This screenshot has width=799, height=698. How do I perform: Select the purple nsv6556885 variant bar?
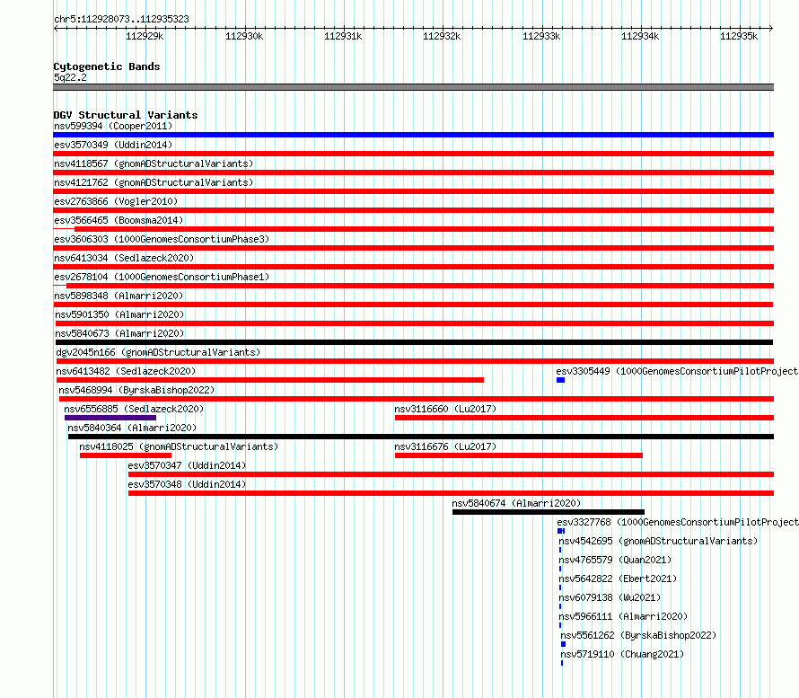[110, 418]
